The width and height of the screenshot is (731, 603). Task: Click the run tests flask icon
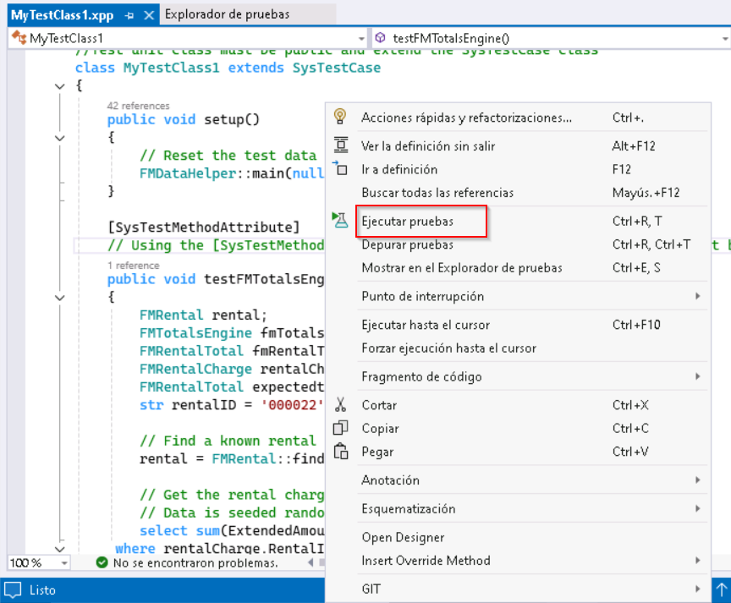(x=340, y=220)
